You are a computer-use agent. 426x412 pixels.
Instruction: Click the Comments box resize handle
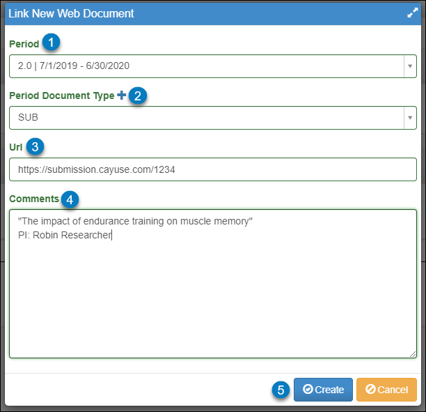(x=413, y=354)
